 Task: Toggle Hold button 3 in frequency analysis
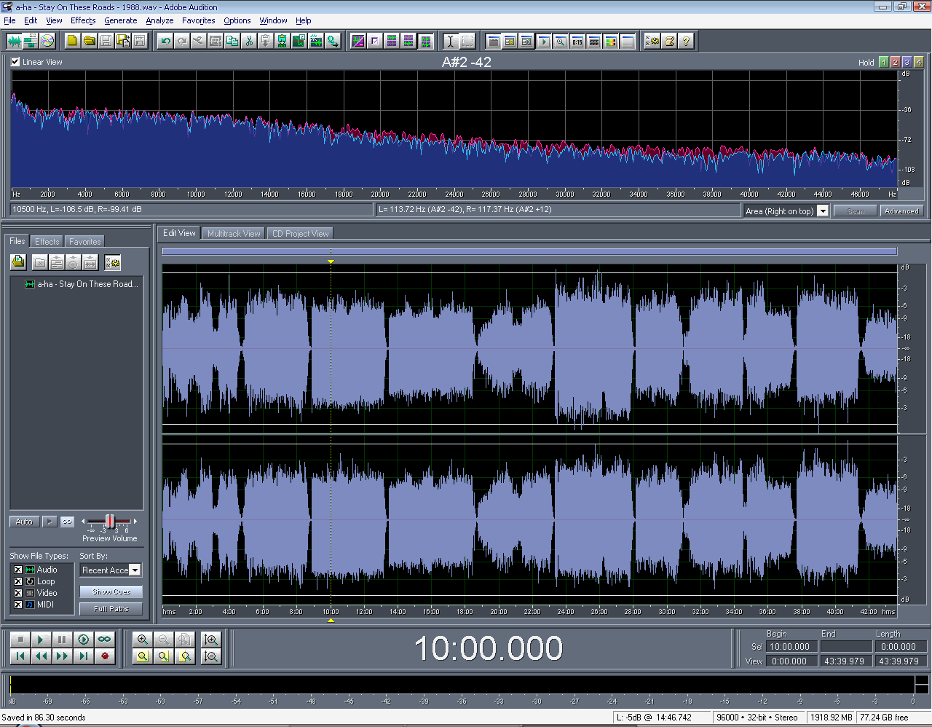click(907, 62)
